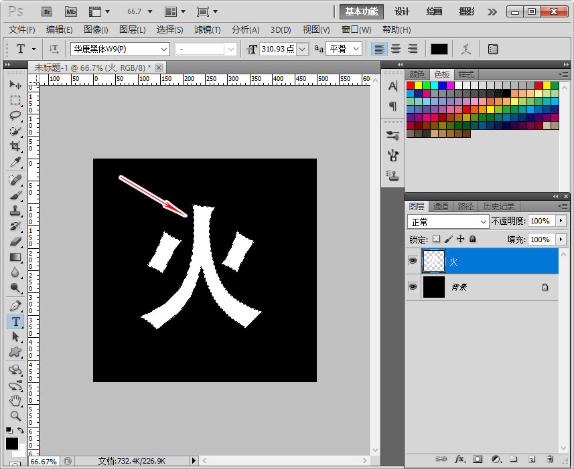Launch Adobe Bridge from the Br icon

tap(47, 11)
